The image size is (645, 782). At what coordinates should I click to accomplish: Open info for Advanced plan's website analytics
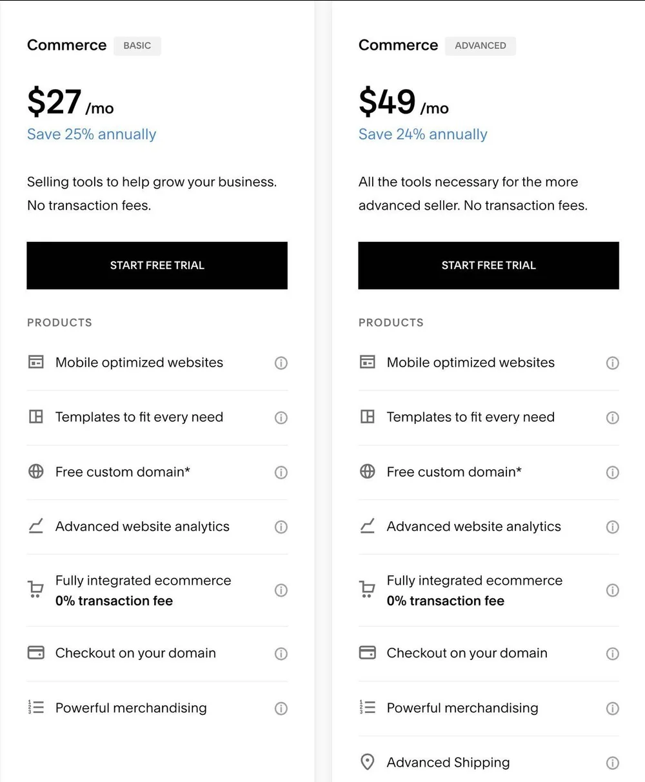pyautogui.click(x=612, y=527)
